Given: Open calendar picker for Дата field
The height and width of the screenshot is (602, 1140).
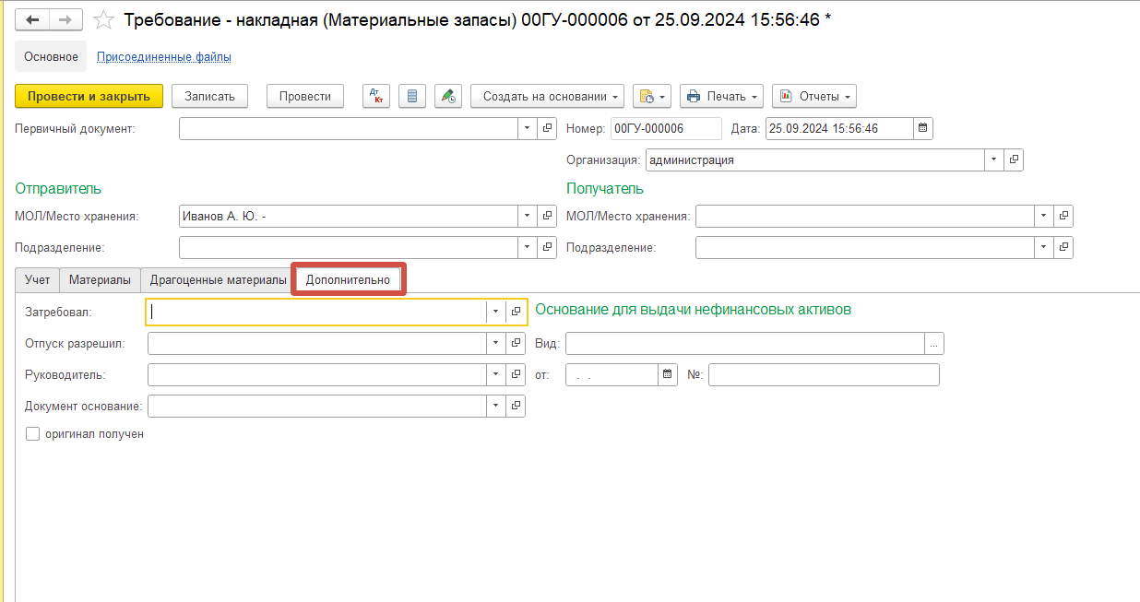Looking at the screenshot, I should [922, 129].
